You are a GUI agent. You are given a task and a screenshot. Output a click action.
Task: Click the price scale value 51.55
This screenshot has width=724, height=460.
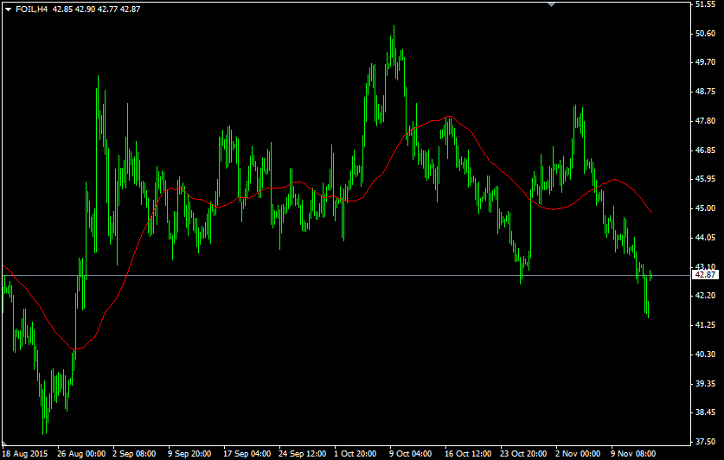(x=706, y=4)
